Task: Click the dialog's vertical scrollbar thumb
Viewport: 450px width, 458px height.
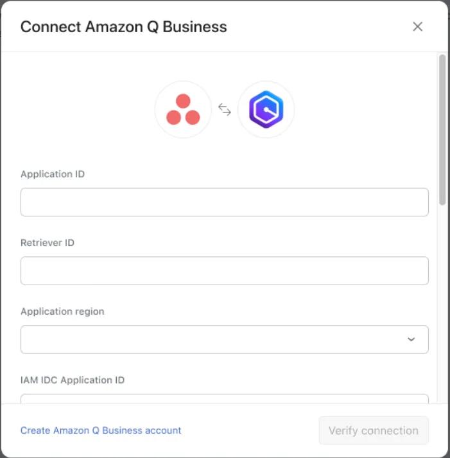Action: coord(442,128)
